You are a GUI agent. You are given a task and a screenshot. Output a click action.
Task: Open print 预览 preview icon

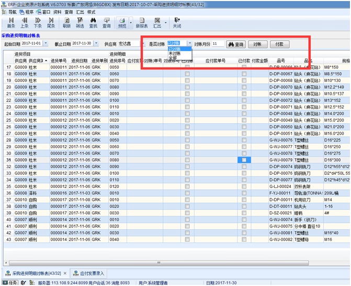[x=122, y=22]
